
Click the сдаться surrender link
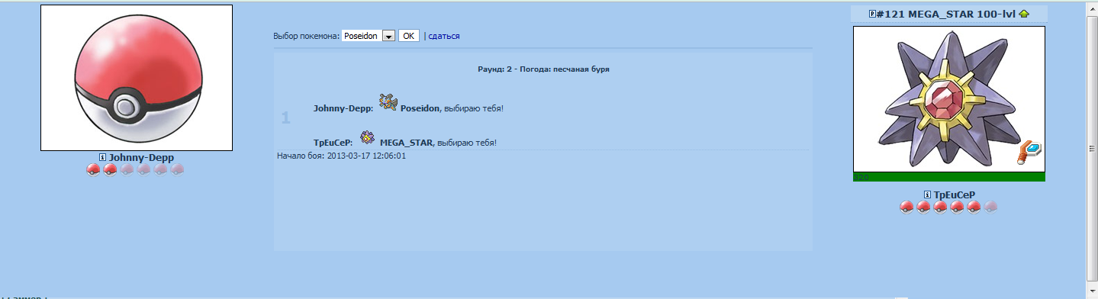pyautogui.click(x=444, y=36)
